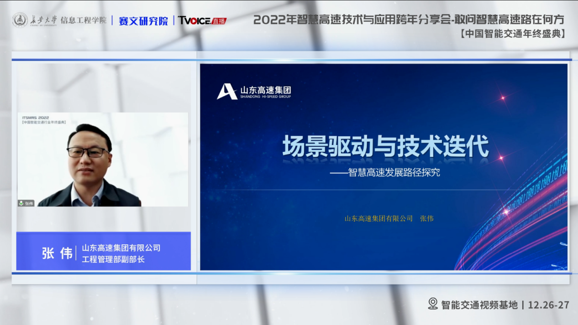The height and width of the screenshot is (325, 578).
Task: Click the 智能交通视频基地 label at bottom
Action: tap(479, 304)
